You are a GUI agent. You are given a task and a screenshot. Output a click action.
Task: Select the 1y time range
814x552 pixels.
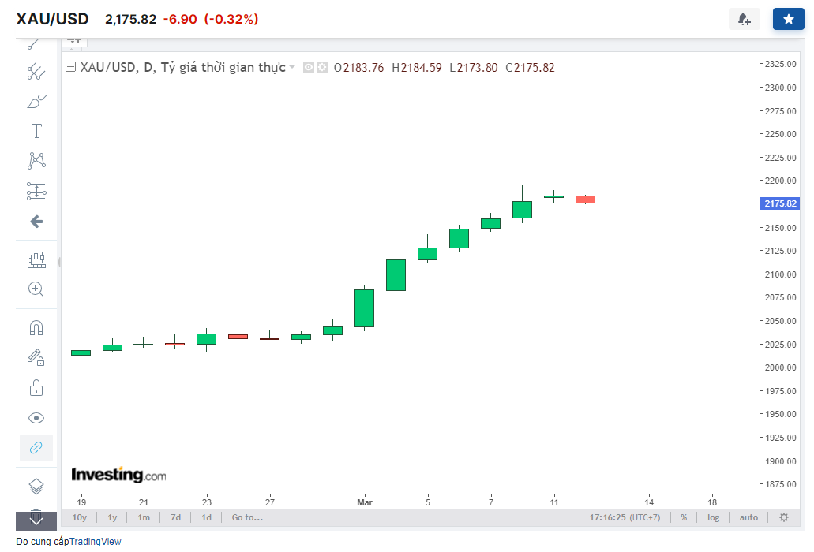point(112,517)
